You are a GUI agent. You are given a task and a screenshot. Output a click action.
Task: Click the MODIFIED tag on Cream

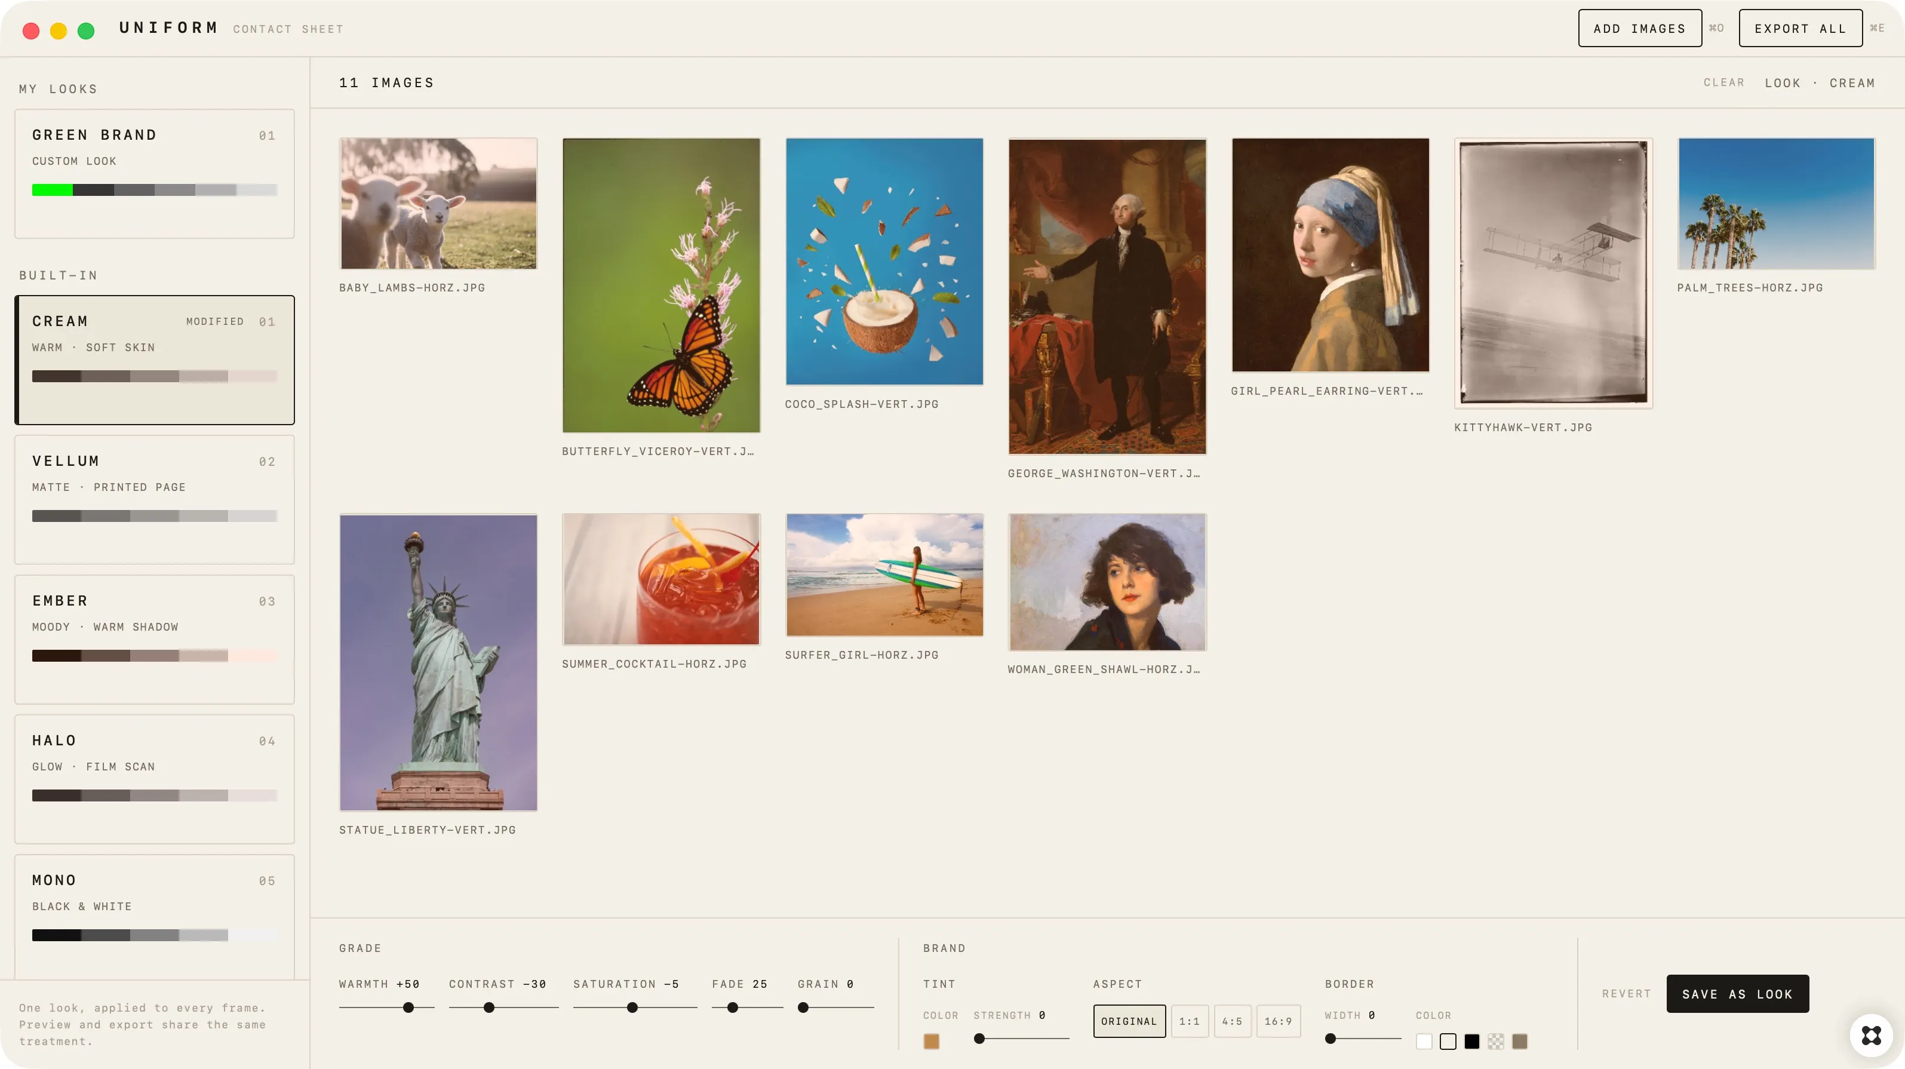(x=215, y=321)
